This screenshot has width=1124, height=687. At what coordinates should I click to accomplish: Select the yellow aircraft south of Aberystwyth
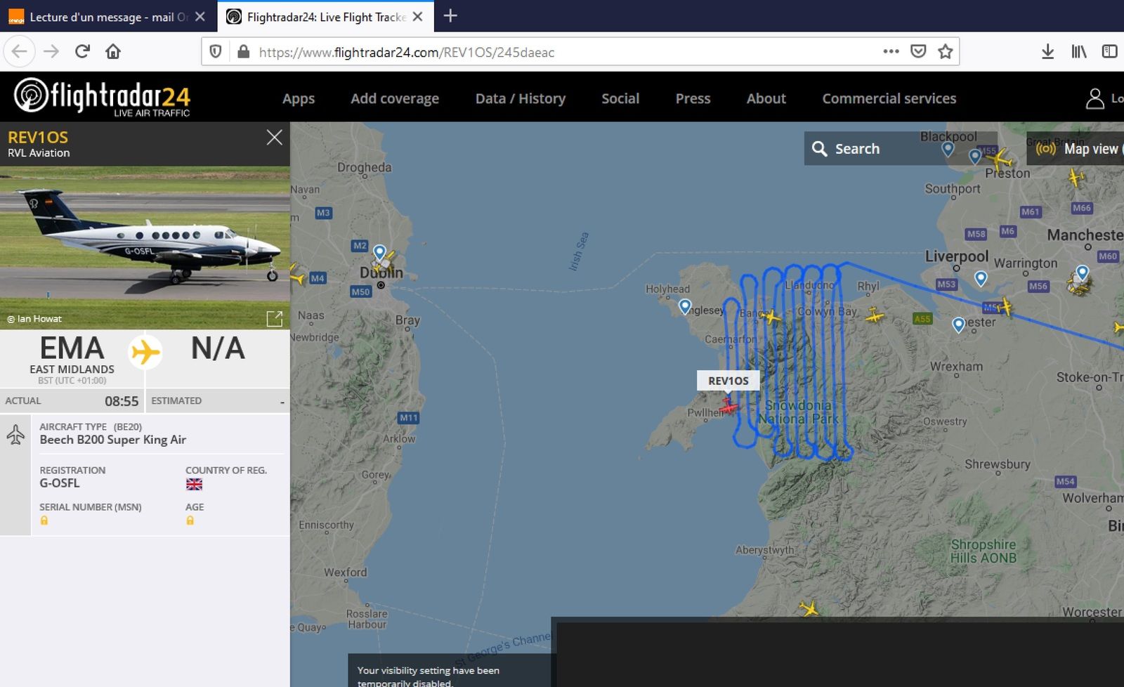click(809, 608)
